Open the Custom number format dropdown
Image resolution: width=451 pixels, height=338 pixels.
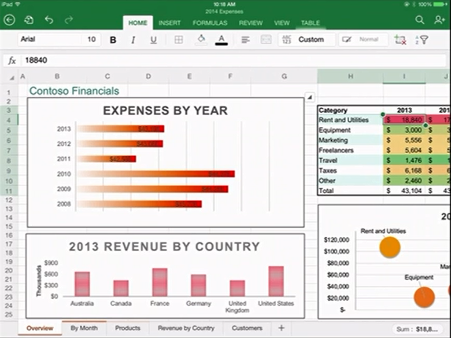coord(307,40)
